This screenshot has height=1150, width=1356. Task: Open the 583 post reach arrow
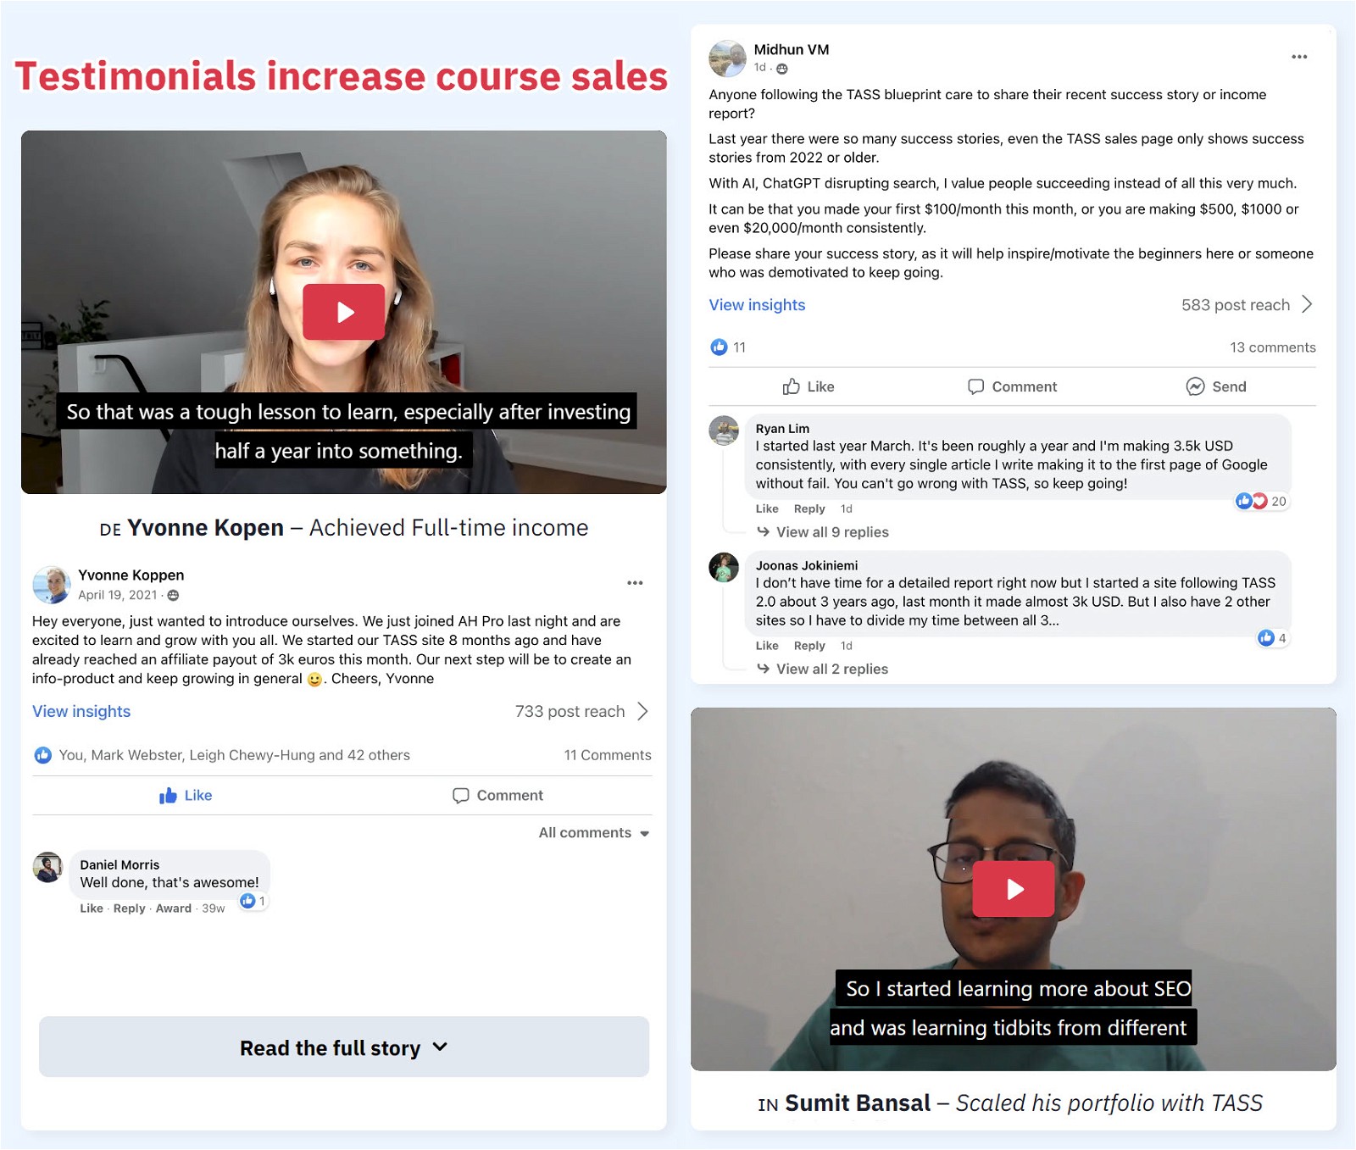(1307, 304)
